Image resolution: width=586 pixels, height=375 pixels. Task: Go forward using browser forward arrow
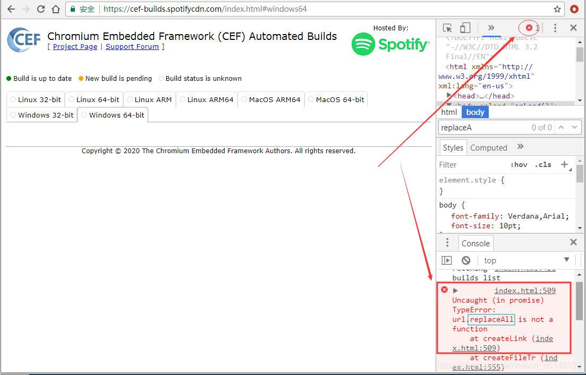[26, 9]
